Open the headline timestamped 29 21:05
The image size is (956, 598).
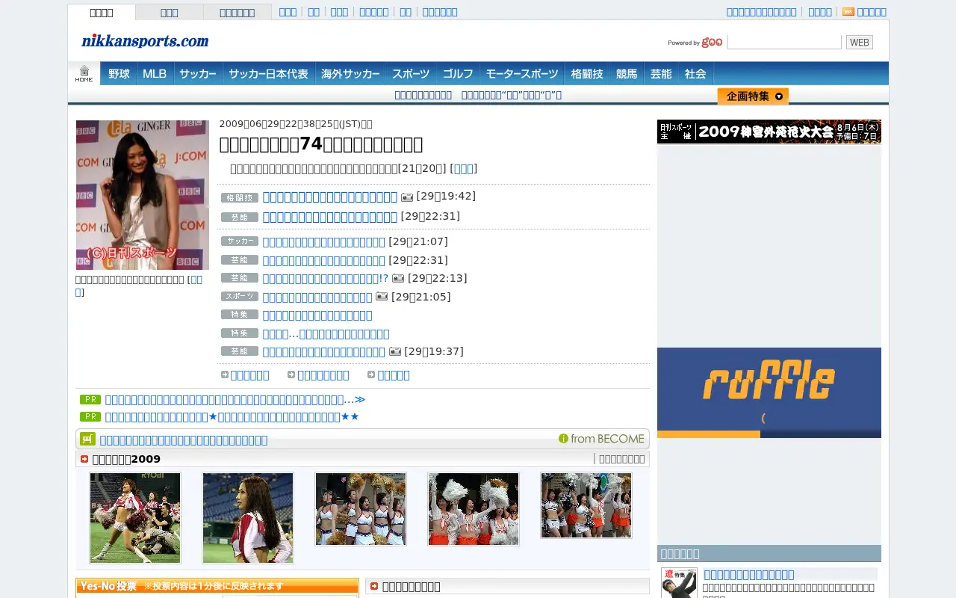317,297
